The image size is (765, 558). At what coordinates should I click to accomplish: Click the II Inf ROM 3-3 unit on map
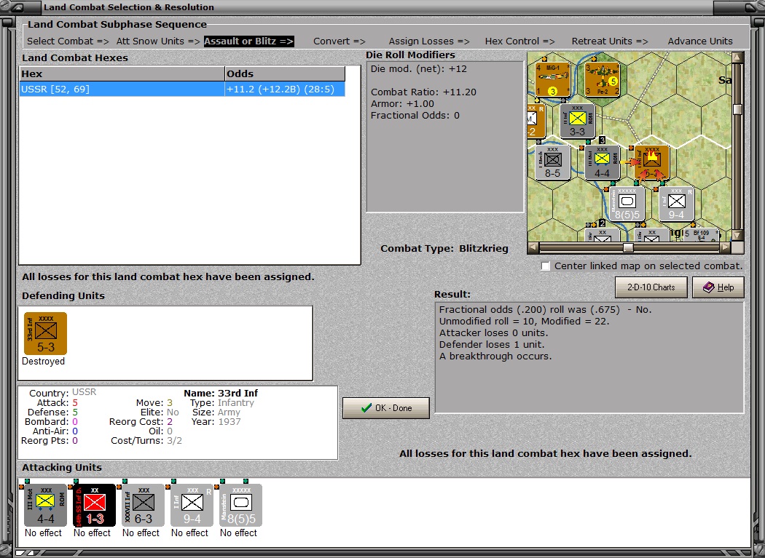[577, 120]
